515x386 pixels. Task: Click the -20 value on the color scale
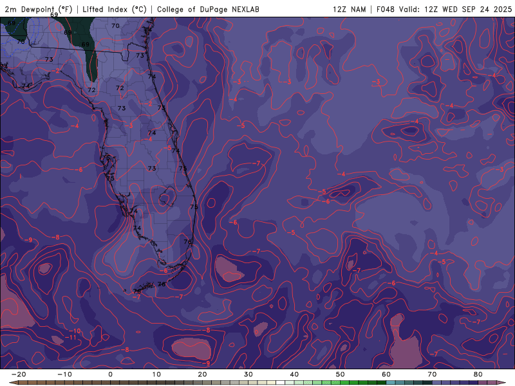tap(19, 374)
